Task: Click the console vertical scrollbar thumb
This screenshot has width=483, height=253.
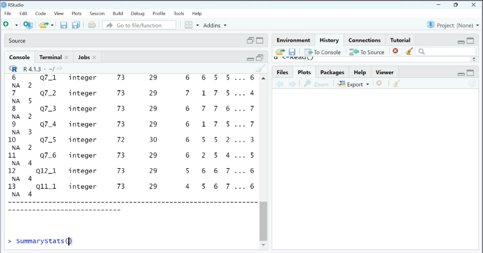Action: 263,221
